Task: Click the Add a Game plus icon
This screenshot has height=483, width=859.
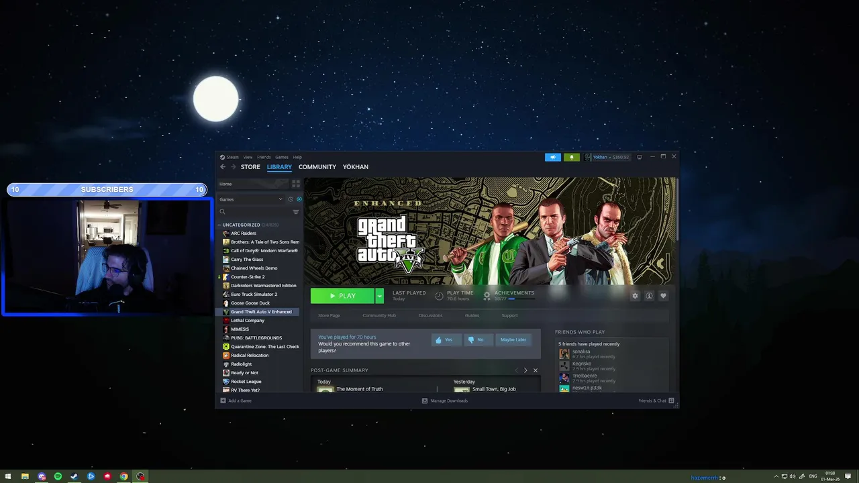Action: (x=223, y=400)
